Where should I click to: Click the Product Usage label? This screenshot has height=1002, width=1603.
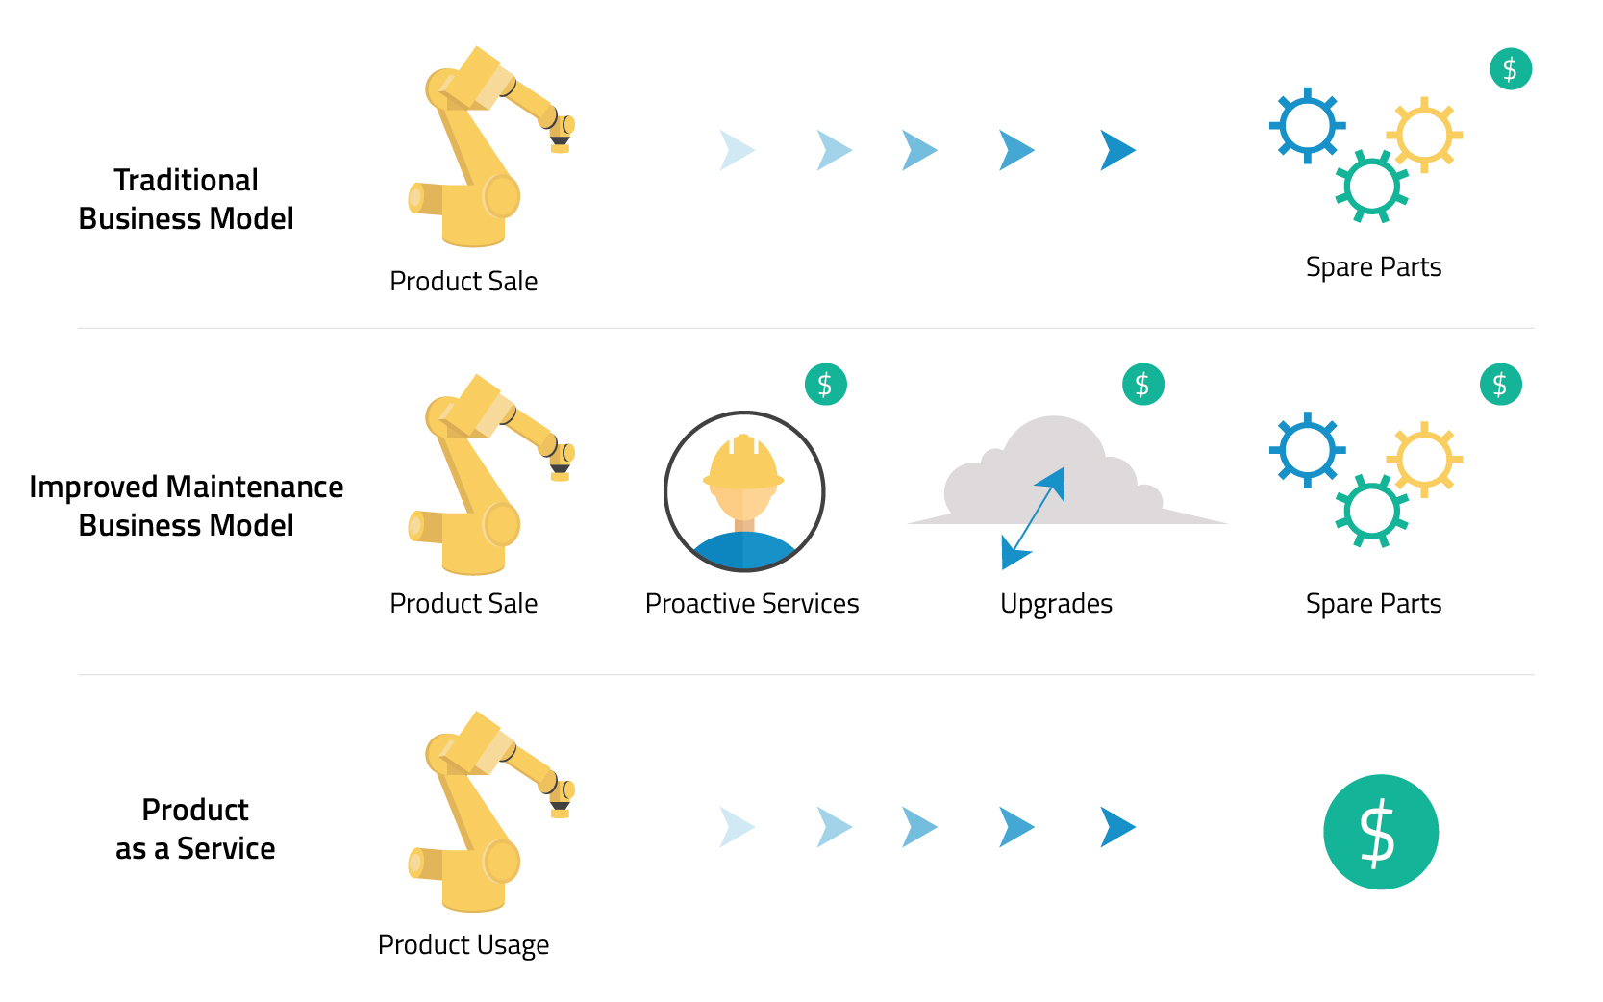(463, 945)
